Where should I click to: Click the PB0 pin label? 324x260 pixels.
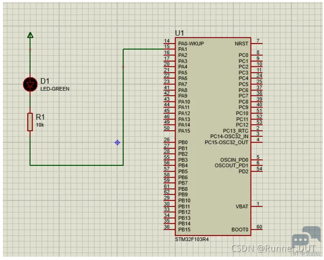point(183,143)
